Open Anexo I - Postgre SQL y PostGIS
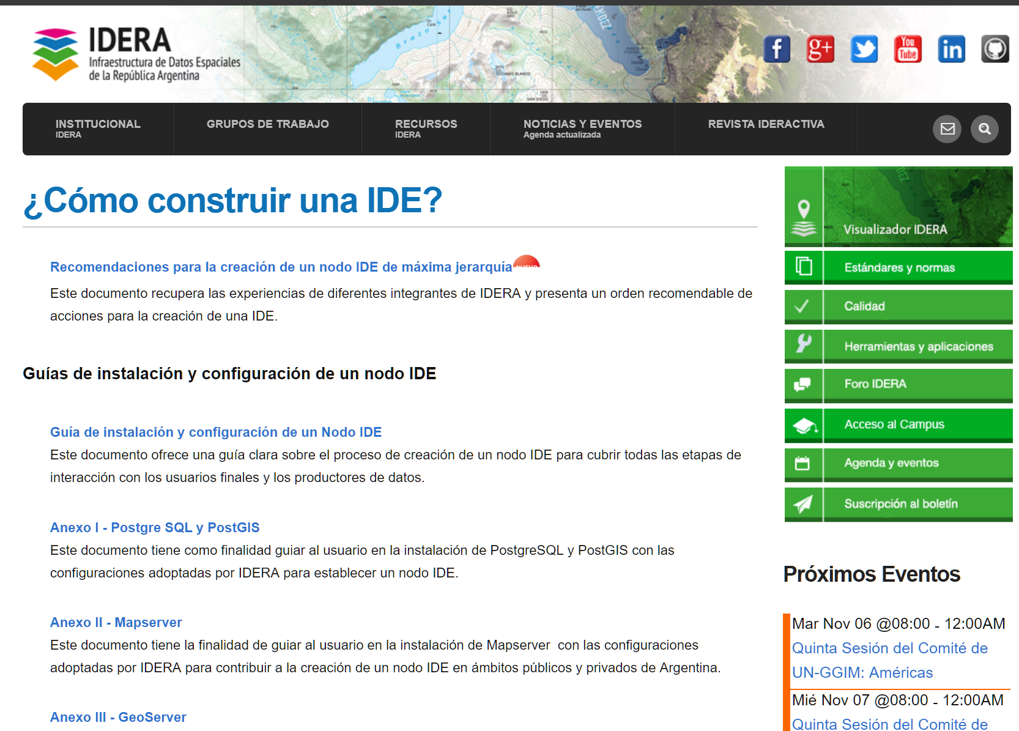The height and width of the screenshot is (731, 1019). (155, 527)
